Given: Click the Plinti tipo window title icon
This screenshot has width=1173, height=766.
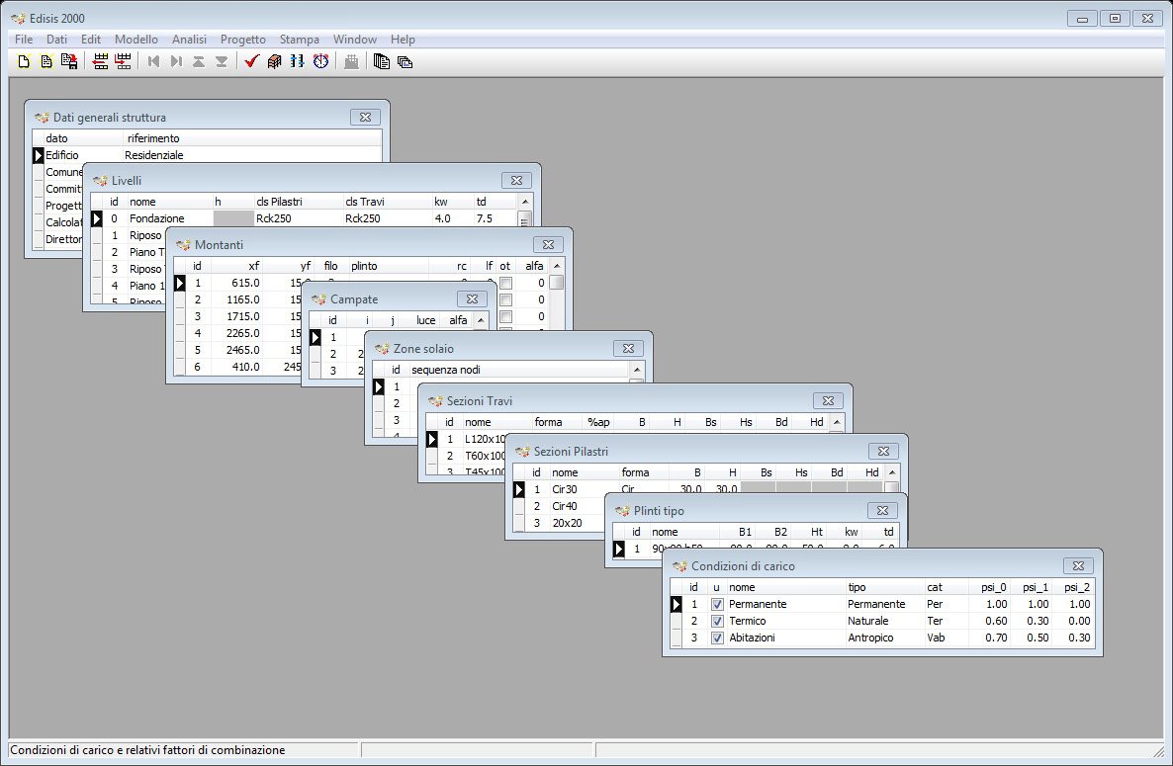Looking at the screenshot, I should (622, 511).
